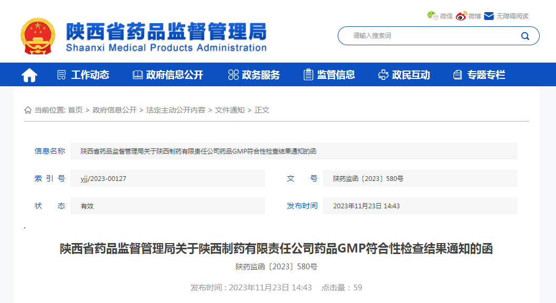Click the status value 有效
The height and width of the screenshot is (303, 556).
(87, 206)
